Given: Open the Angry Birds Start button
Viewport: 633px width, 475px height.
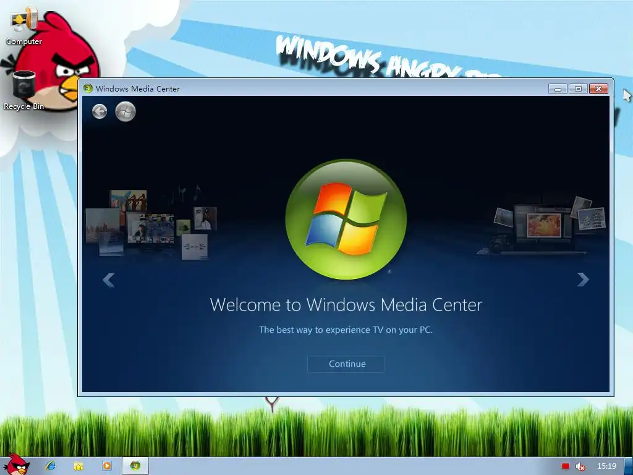Looking at the screenshot, I should pyautogui.click(x=16, y=464).
